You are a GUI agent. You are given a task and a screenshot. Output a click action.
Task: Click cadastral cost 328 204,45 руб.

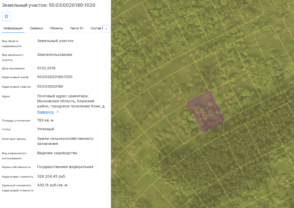click(x=52, y=176)
